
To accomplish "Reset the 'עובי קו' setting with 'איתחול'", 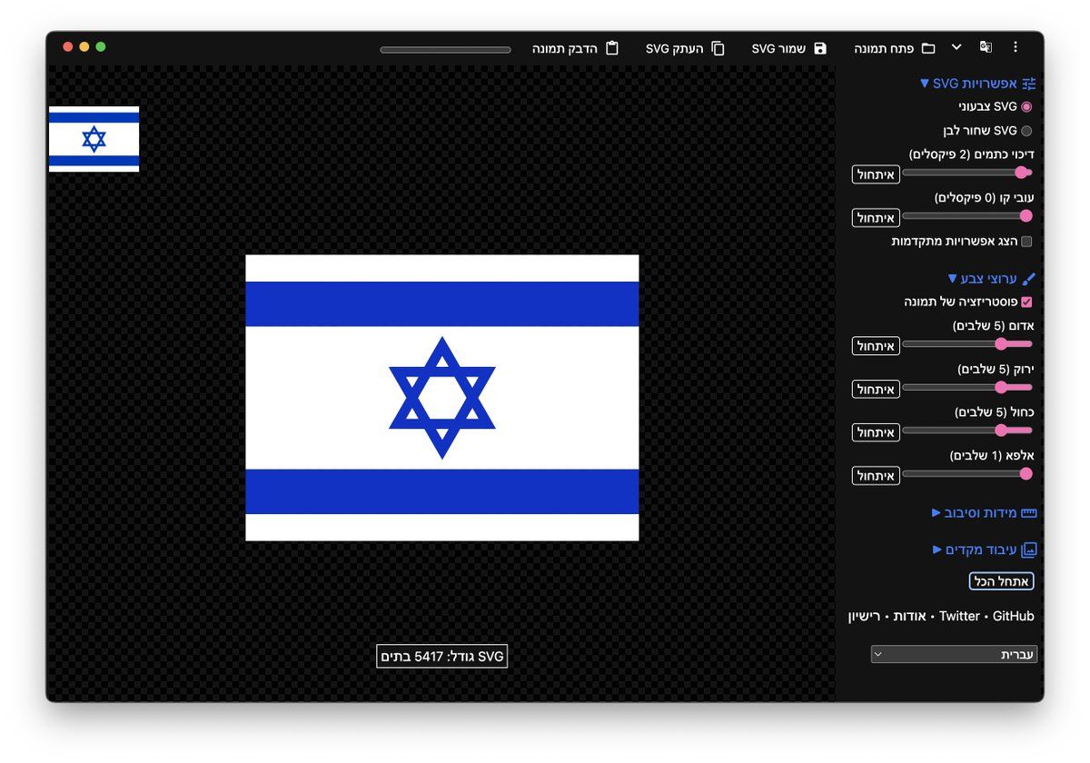I will click(876, 218).
